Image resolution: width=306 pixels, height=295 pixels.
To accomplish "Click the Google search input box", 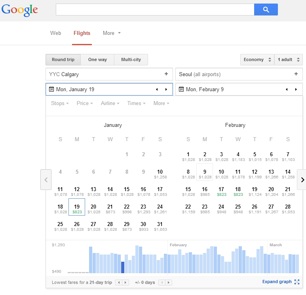I will pyautogui.click(x=154, y=10).
